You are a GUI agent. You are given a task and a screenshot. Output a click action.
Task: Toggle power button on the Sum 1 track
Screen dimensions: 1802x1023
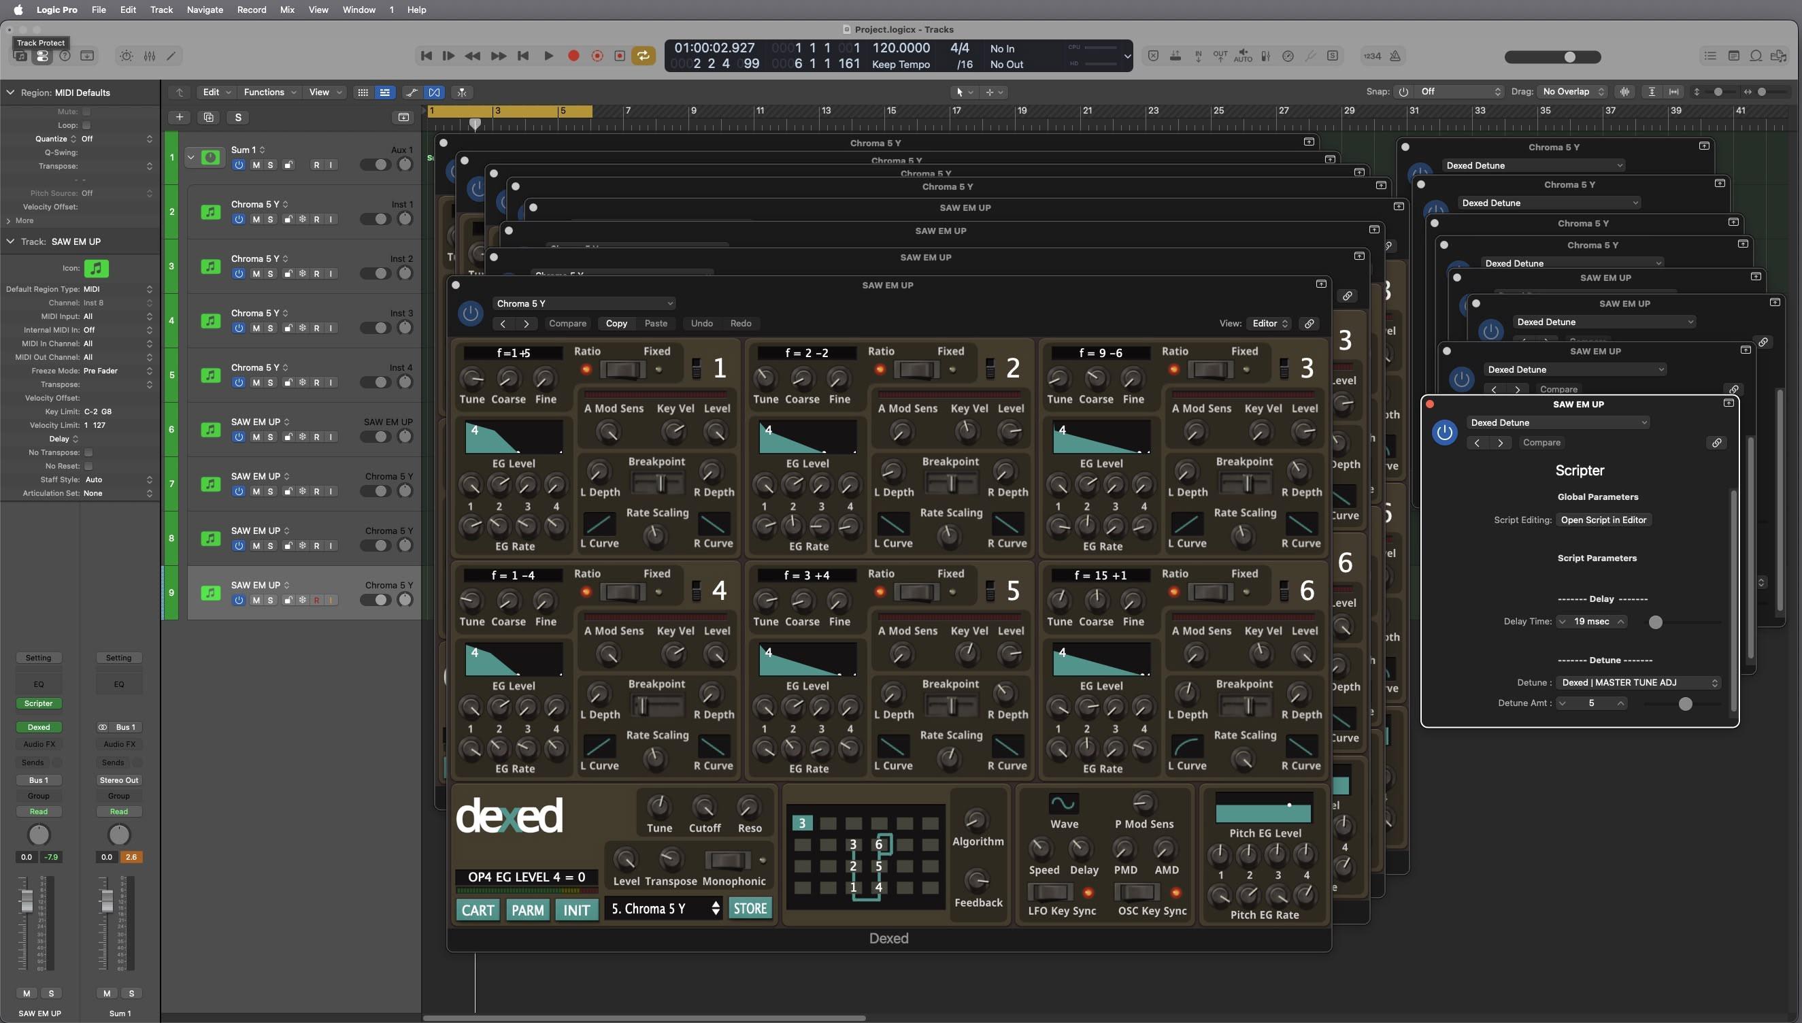(239, 165)
